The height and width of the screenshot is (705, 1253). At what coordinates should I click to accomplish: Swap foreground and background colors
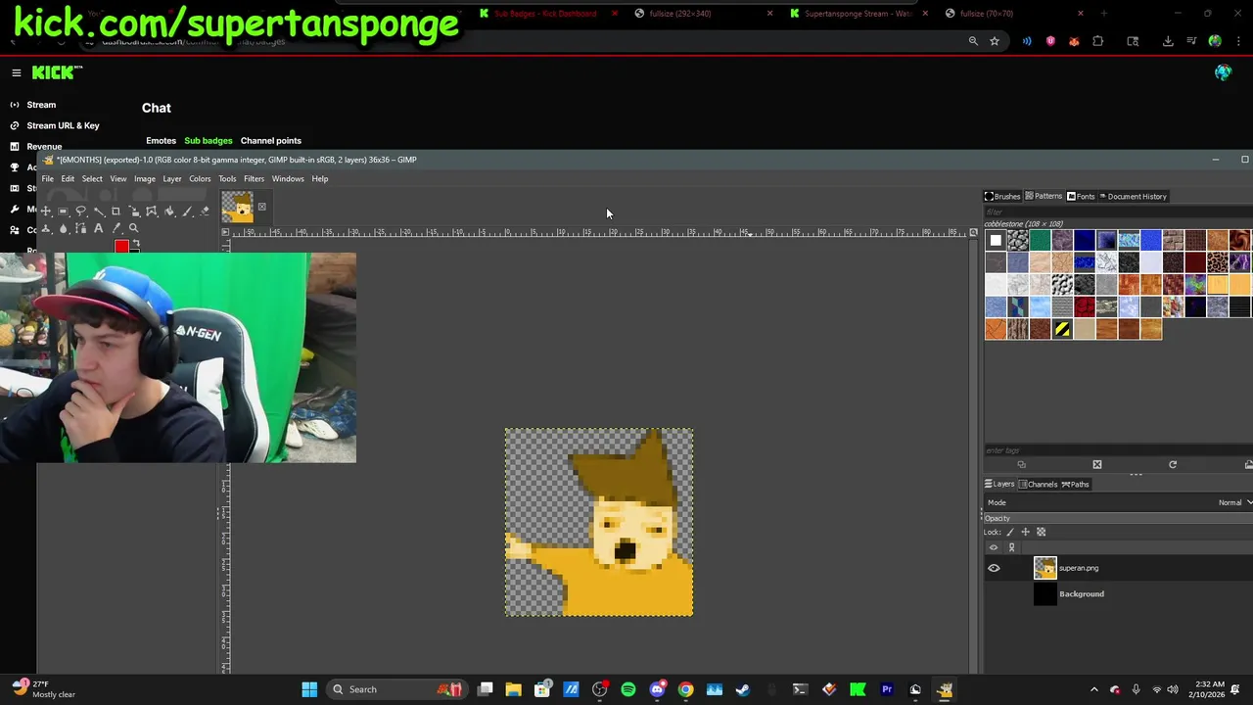pos(136,243)
